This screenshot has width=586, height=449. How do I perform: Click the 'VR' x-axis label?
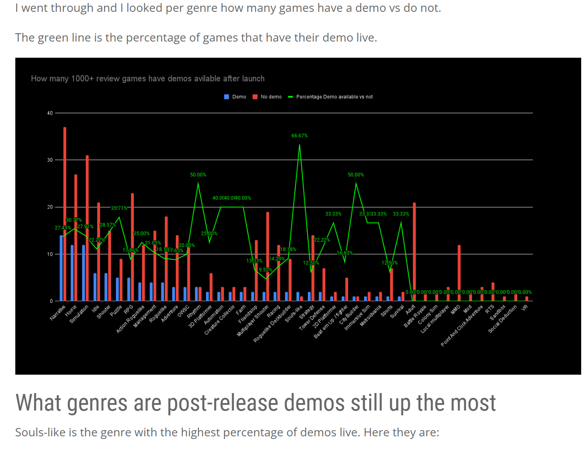525,307
